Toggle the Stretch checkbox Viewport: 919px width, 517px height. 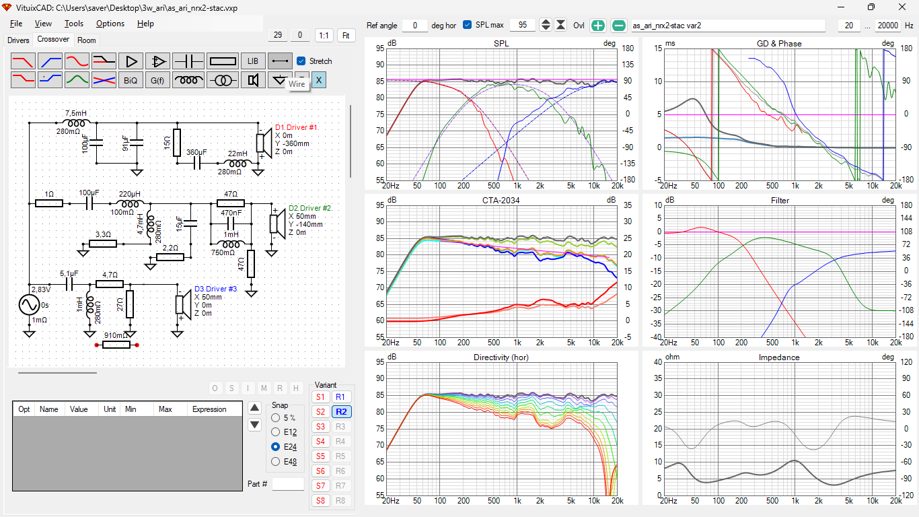(301, 61)
